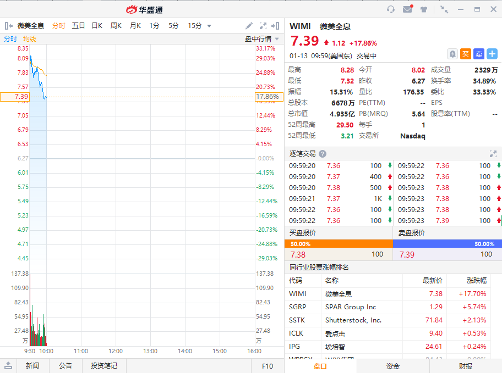Open the 逐笔交易 help question icon
The height and width of the screenshot is (373, 502).
click(x=323, y=154)
